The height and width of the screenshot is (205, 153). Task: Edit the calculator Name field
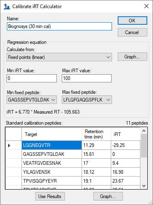point(59,26)
